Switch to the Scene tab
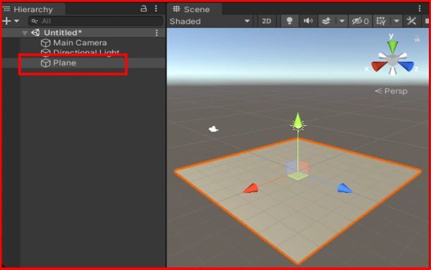Screen dimensions: 431x270 [194, 9]
